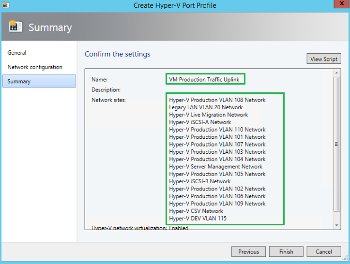Click the 'Description:' field label

[106, 90]
